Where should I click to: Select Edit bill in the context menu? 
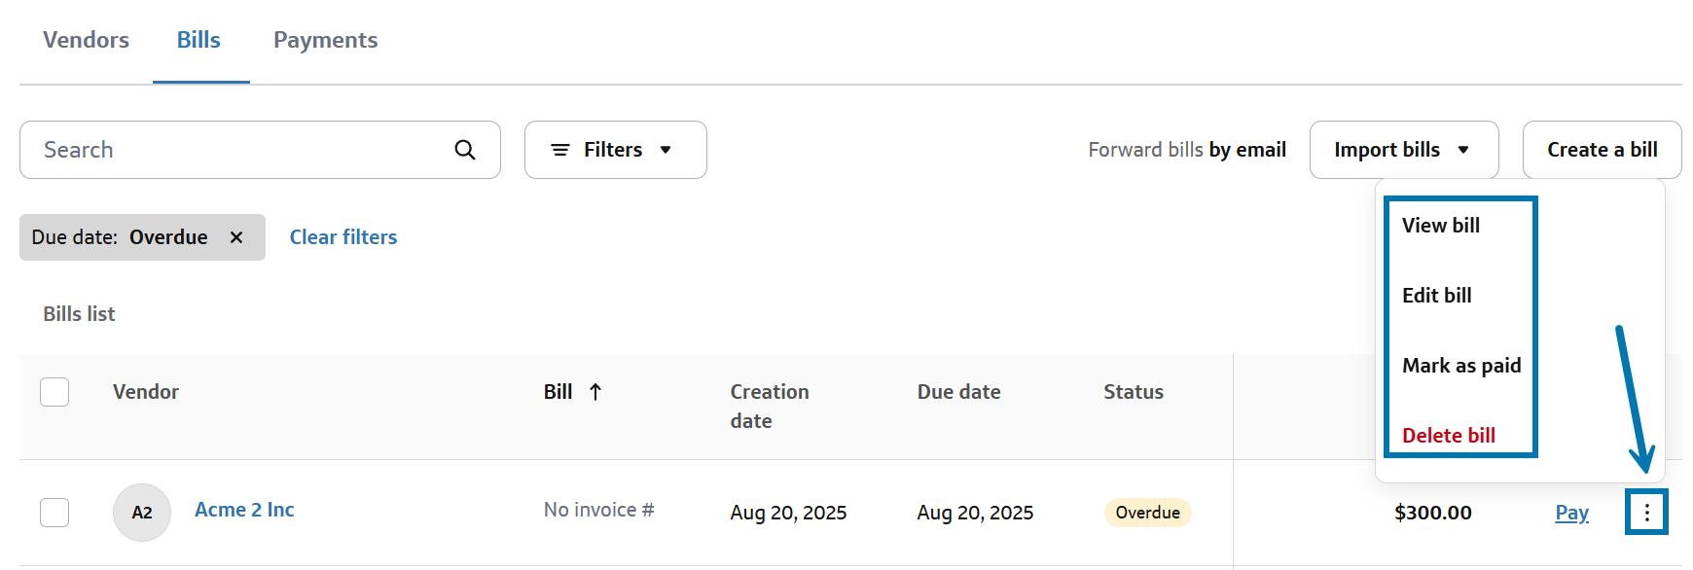1436,296
